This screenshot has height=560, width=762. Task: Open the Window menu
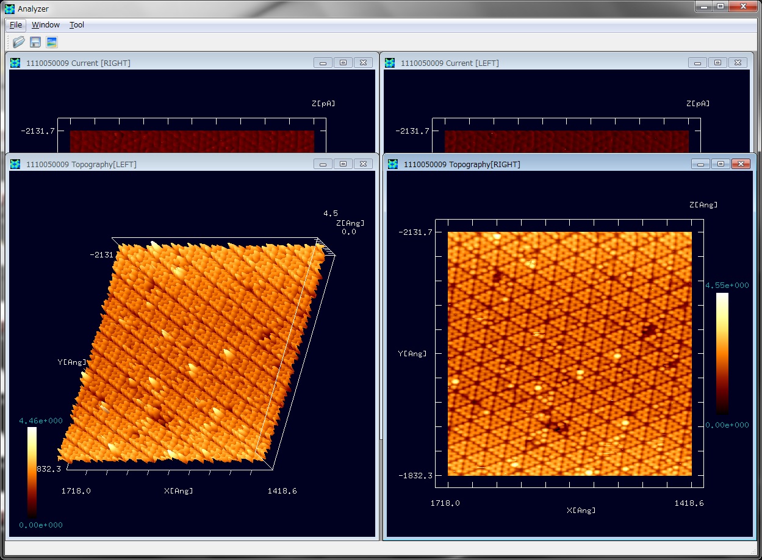(x=46, y=25)
